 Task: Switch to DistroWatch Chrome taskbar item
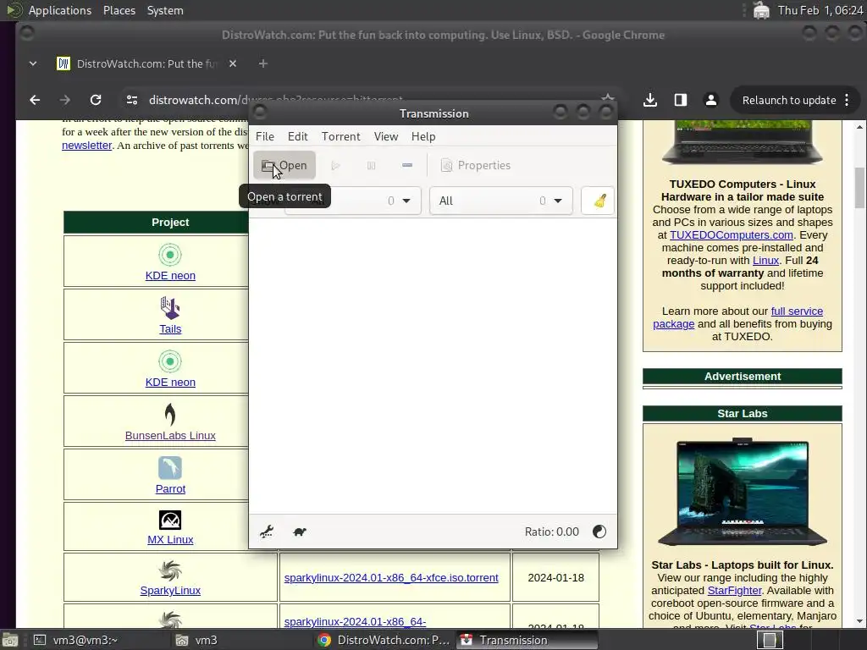coord(385,640)
